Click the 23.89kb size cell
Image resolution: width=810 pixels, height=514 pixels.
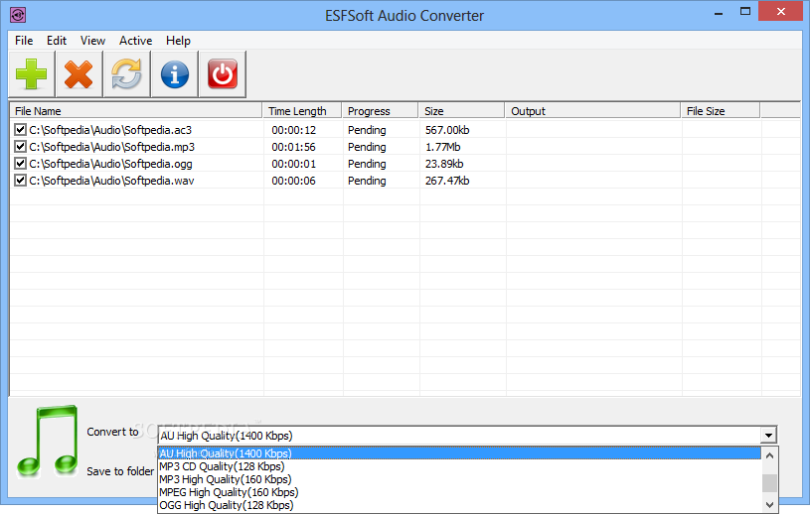[x=444, y=164]
